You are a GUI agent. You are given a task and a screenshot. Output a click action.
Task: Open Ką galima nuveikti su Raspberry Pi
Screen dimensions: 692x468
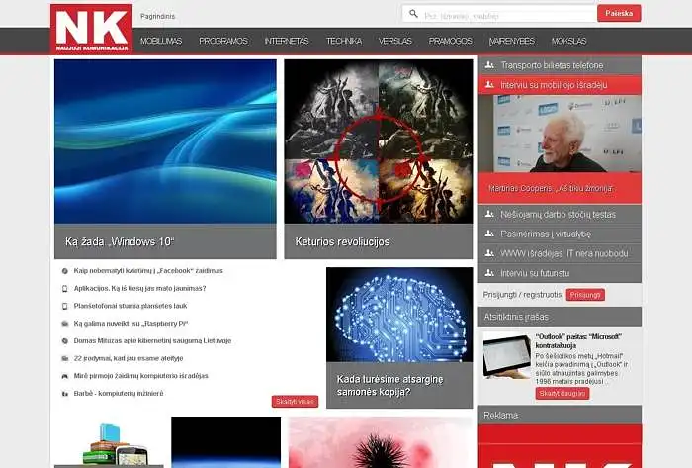[x=130, y=324]
